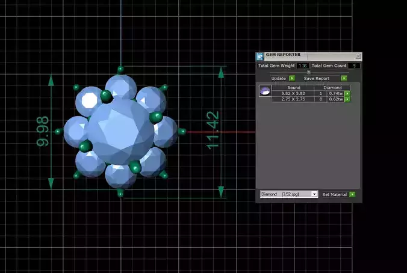Click the green arrow beside 0.74tw

(347, 94)
